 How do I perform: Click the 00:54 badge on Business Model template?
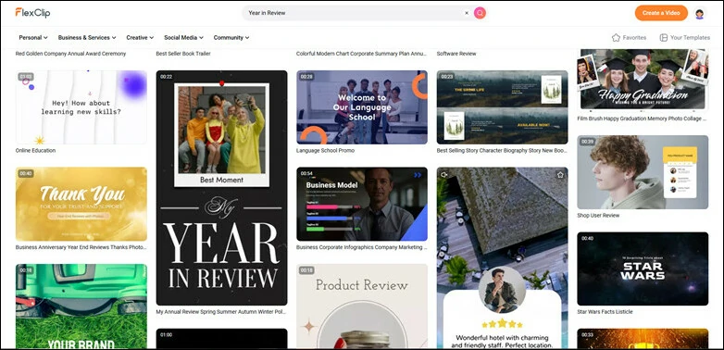306,174
